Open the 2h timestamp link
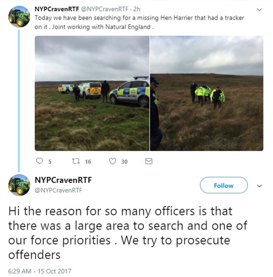Viewport: 273px width, 277px height. point(137,9)
